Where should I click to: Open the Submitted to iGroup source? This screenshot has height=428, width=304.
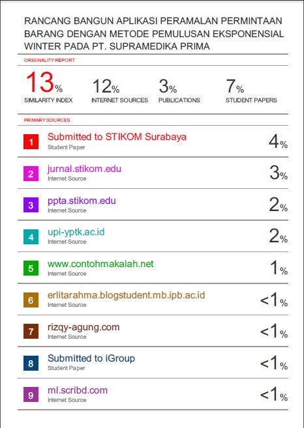coord(91,358)
